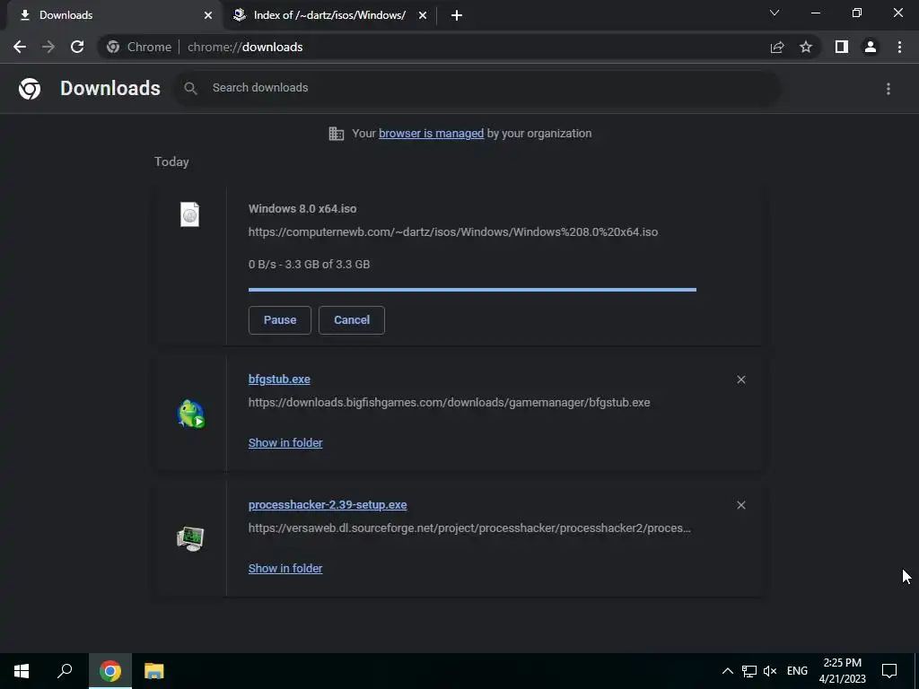The image size is (919, 689).
Task: Share this page via the share icon
Action: click(777, 47)
